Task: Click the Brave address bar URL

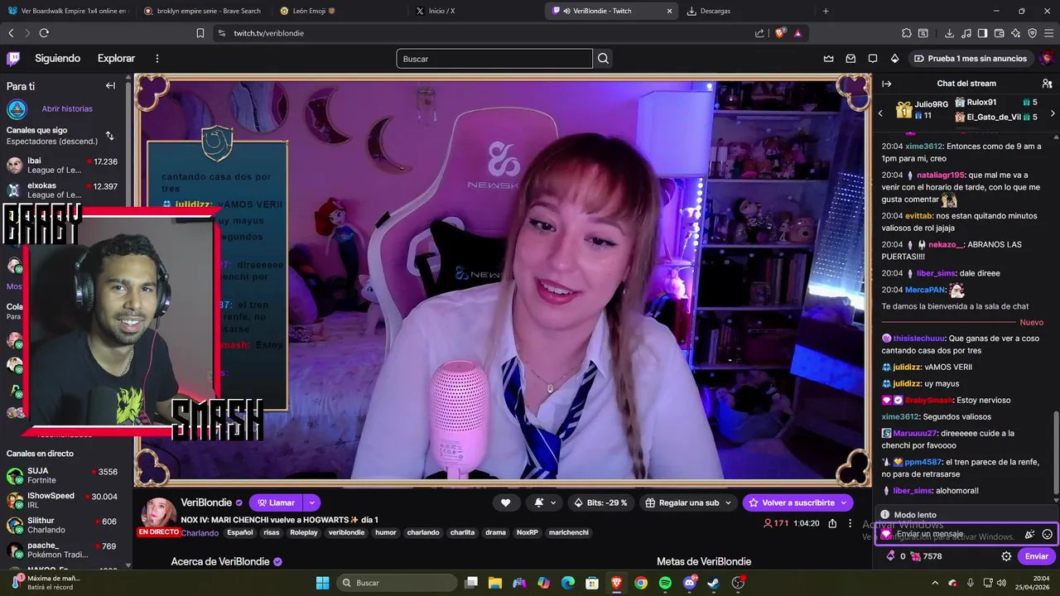Action: [269, 33]
